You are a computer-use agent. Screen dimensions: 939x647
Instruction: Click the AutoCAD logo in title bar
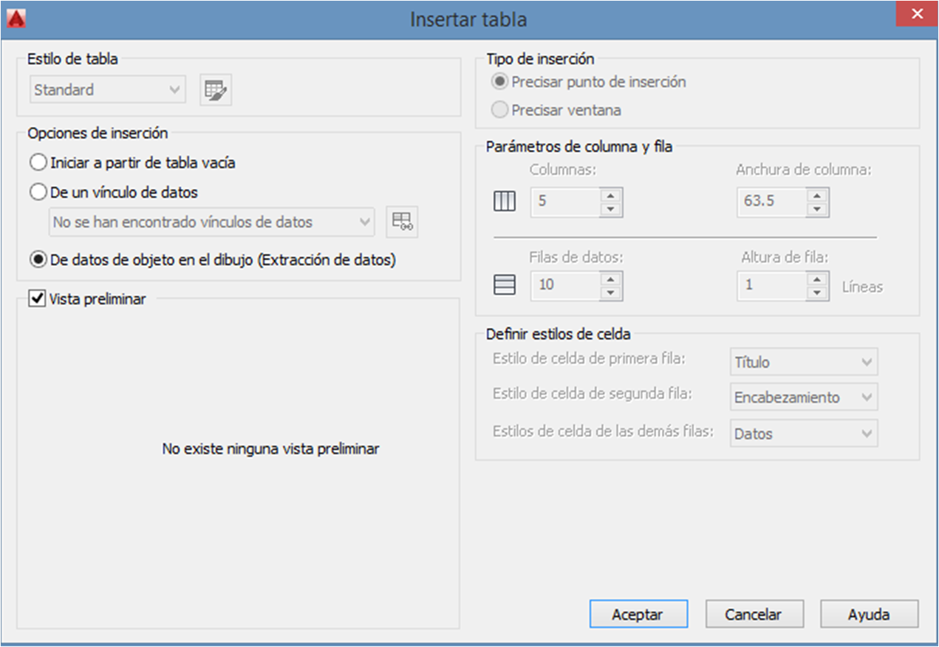pyautogui.click(x=17, y=18)
